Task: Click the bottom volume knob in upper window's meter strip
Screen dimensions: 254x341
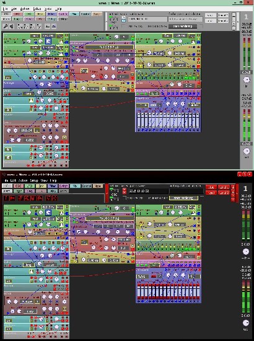Action: pos(247,151)
